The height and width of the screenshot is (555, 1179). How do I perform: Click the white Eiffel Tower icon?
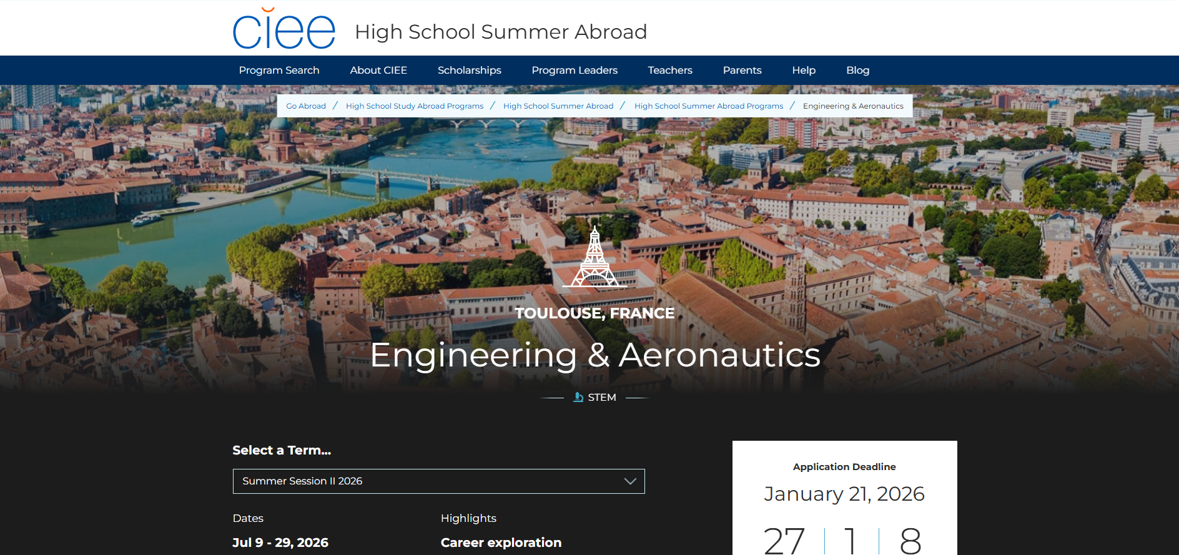click(x=594, y=257)
